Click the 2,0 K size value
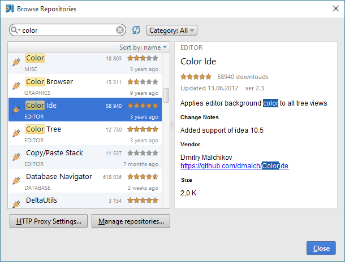Screen dimensions: 345x262 tap(188, 193)
